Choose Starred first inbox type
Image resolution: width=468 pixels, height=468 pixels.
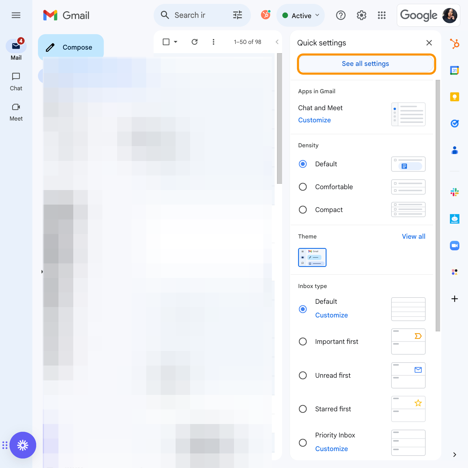(303, 409)
